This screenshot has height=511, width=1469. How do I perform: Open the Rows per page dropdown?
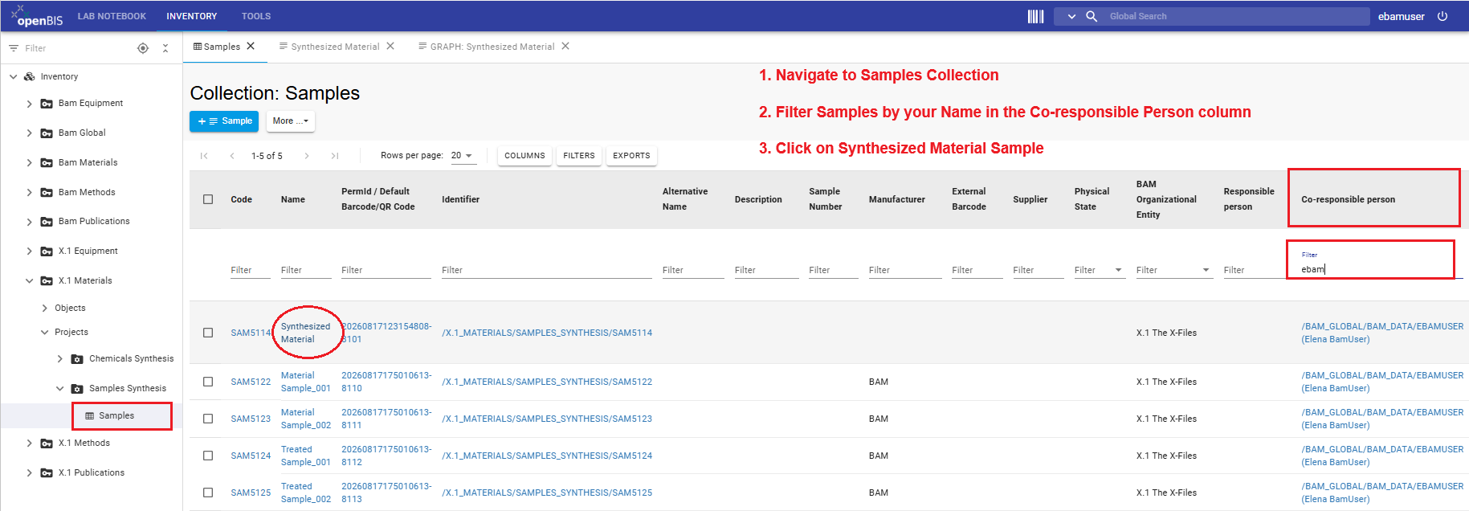coord(463,156)
